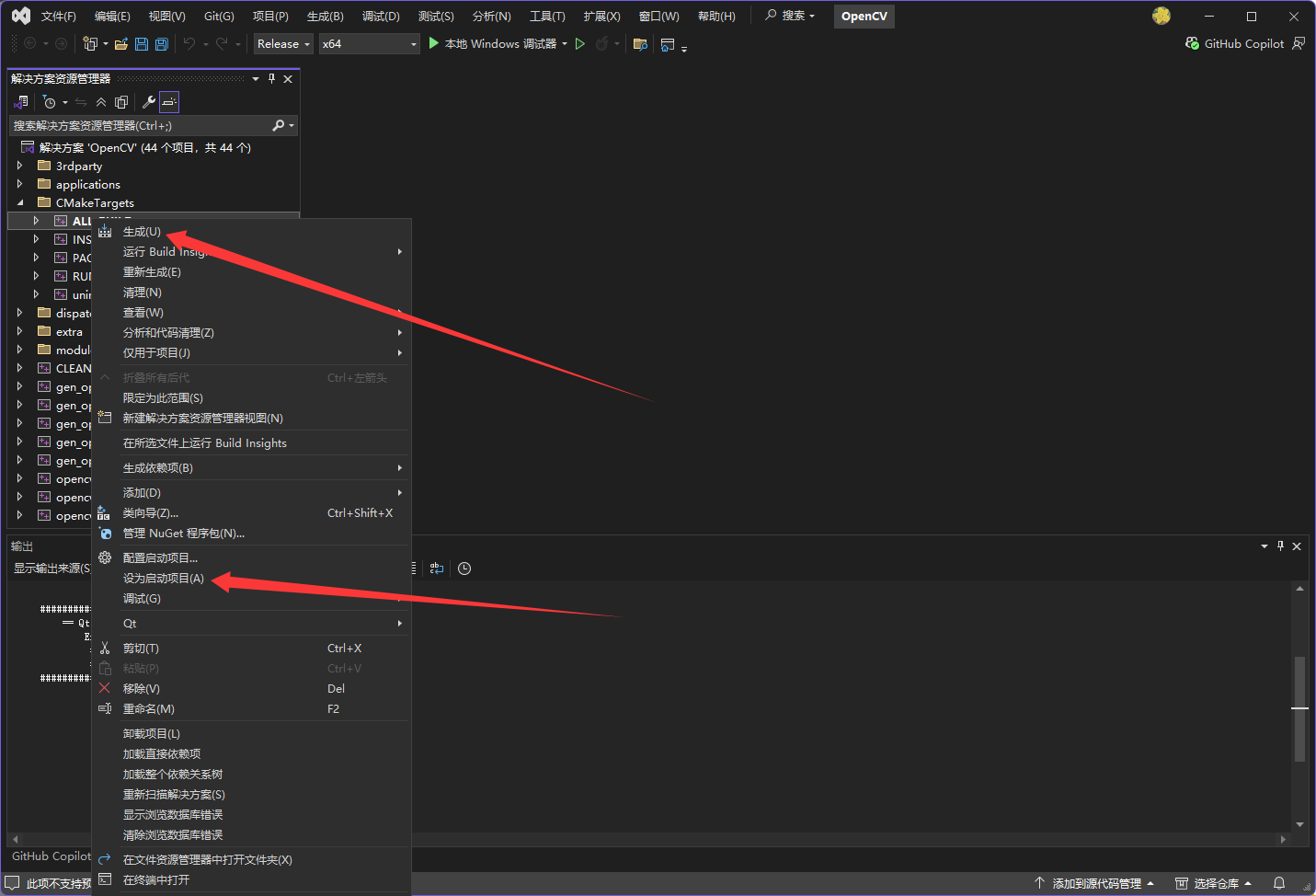Click 本地 Windows 调试器 start button
1316x896 pixels.
point(492,43)
